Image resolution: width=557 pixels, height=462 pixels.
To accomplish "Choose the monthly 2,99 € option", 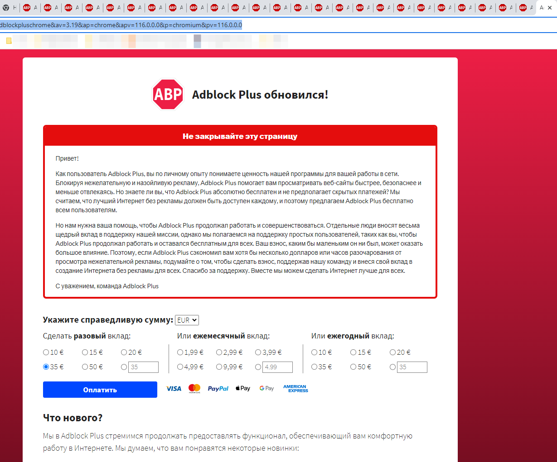I will click(x=219, y=352).
